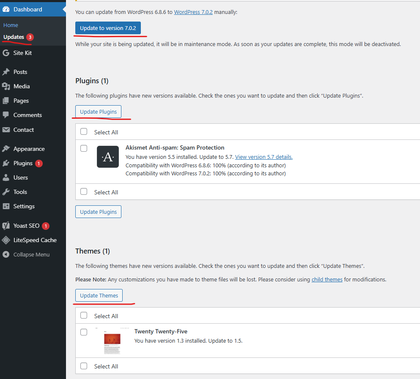
Task: Click the Posts pushpin icon
Action: point(6,72)
